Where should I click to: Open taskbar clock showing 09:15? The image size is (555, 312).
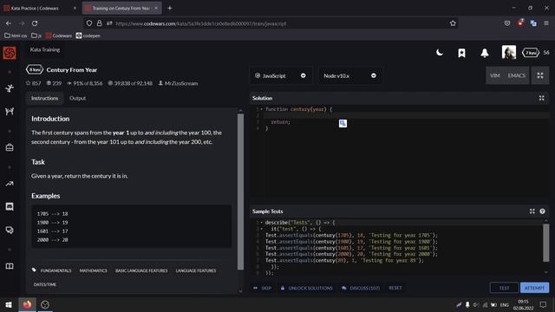(x=523, y=304)
